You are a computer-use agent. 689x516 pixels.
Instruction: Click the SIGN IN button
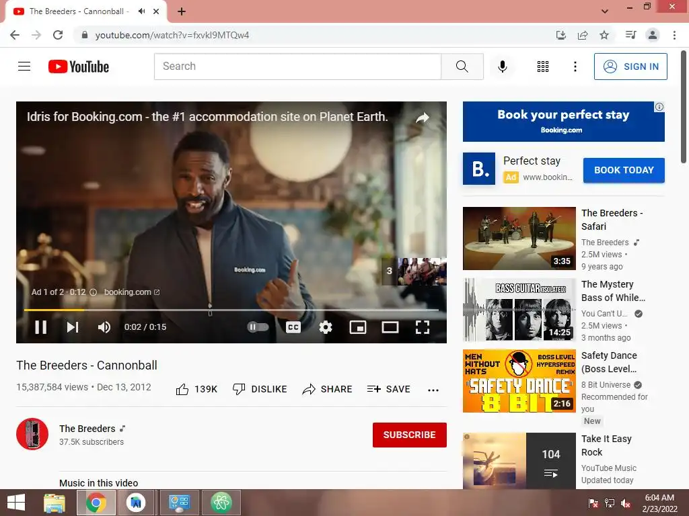(x=630, y=67)
